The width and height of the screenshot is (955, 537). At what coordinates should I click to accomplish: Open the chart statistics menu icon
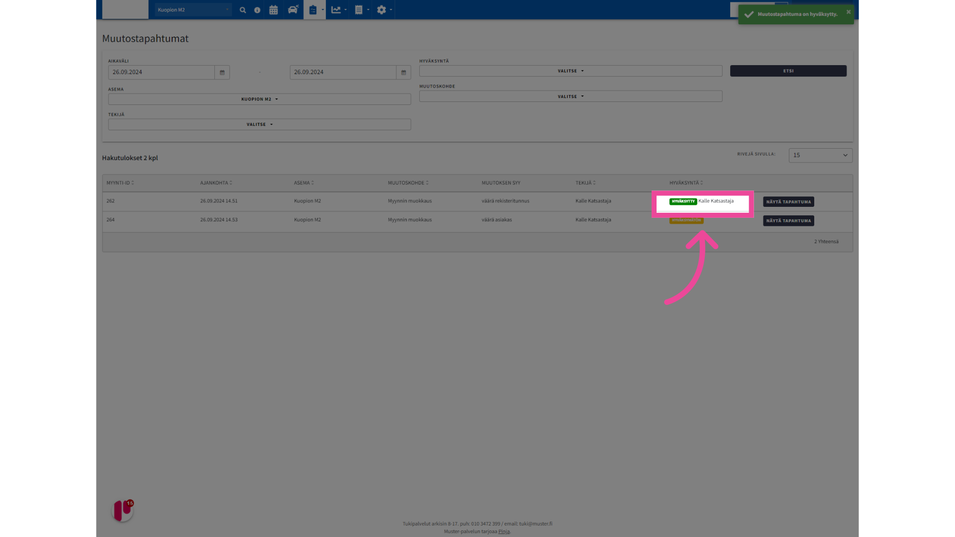pyautogui.click(x=339, y=10)
